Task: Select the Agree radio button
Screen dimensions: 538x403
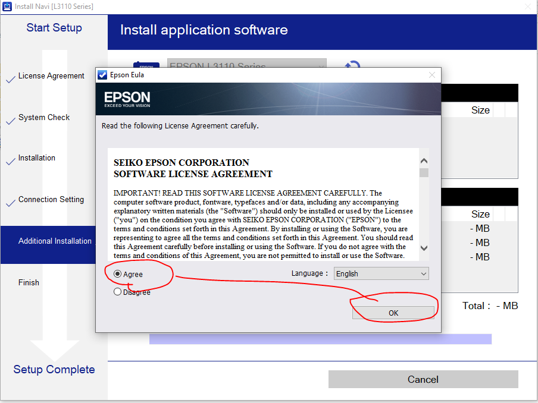Action: pos(118,274)
